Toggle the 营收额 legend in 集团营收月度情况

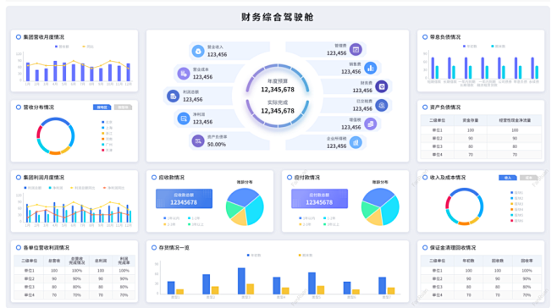(x=62, y=47)
